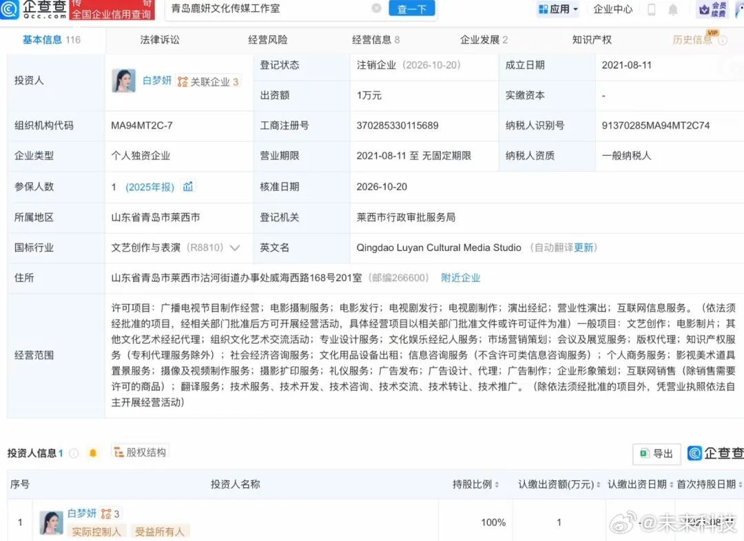Screen dimensions: 744x541
Task: Select 山东省青岛市莱西市 region cell
Action: click(x=155, y=217)
